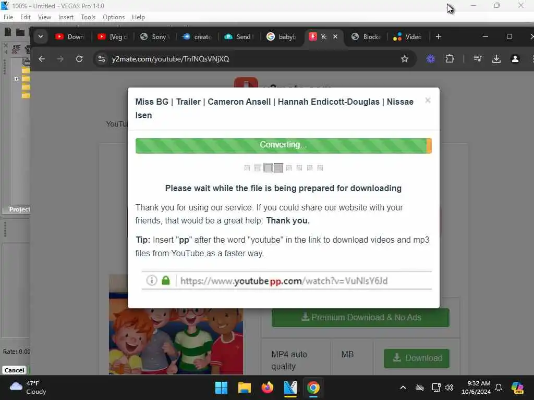534x400 pixels.
Task: Show hidden system tray icons
Action: point(403,387)
